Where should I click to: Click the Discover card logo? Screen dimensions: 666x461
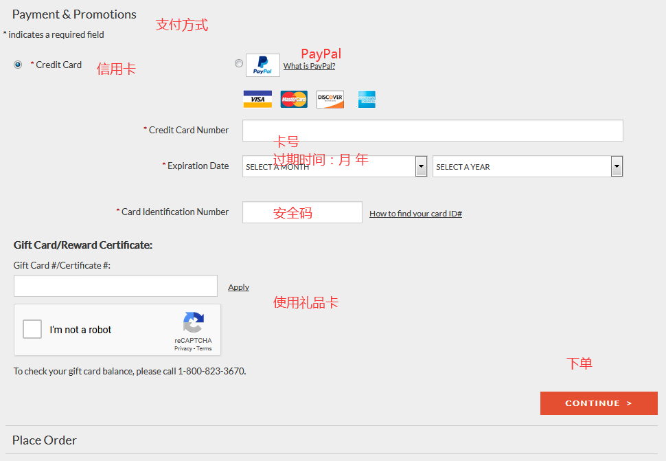330,100
